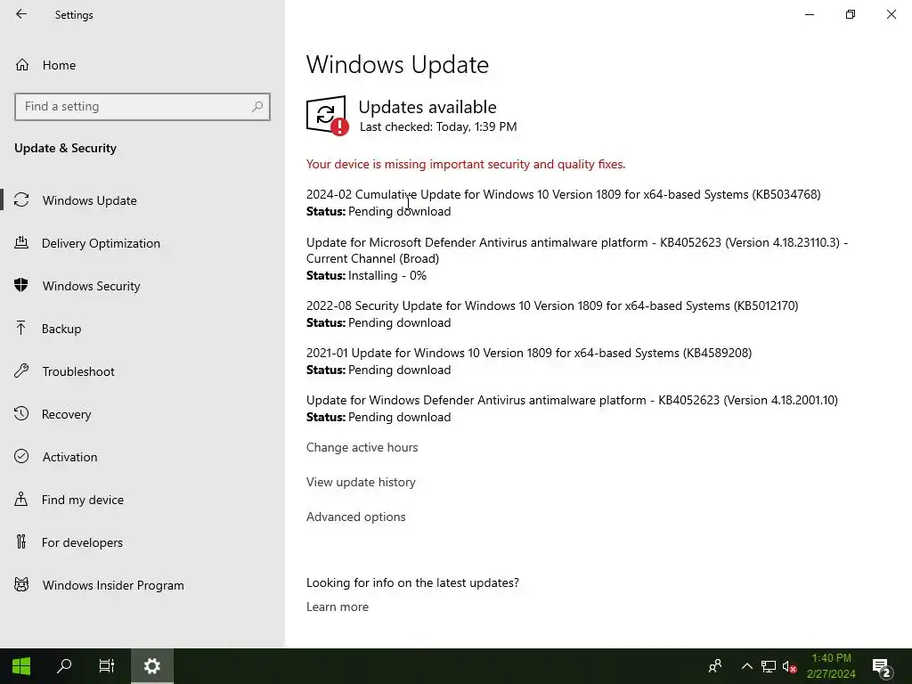Select Backup in the sidebar
This screenshot has width=912, height=684.
61,329
